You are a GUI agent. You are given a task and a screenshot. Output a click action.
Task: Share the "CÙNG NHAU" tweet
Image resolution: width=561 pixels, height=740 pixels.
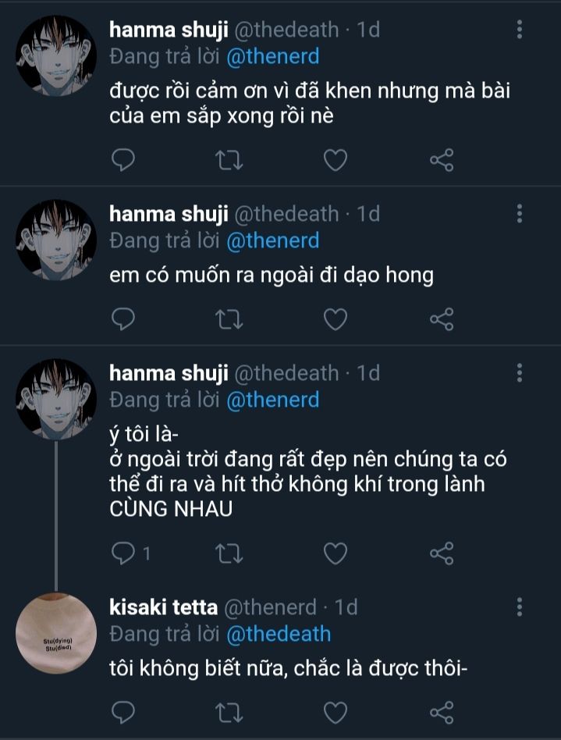click(442, 553)
